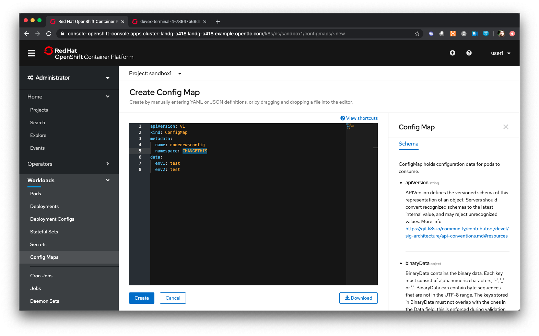Bookmark this page with the star icon

coord(417,34)
